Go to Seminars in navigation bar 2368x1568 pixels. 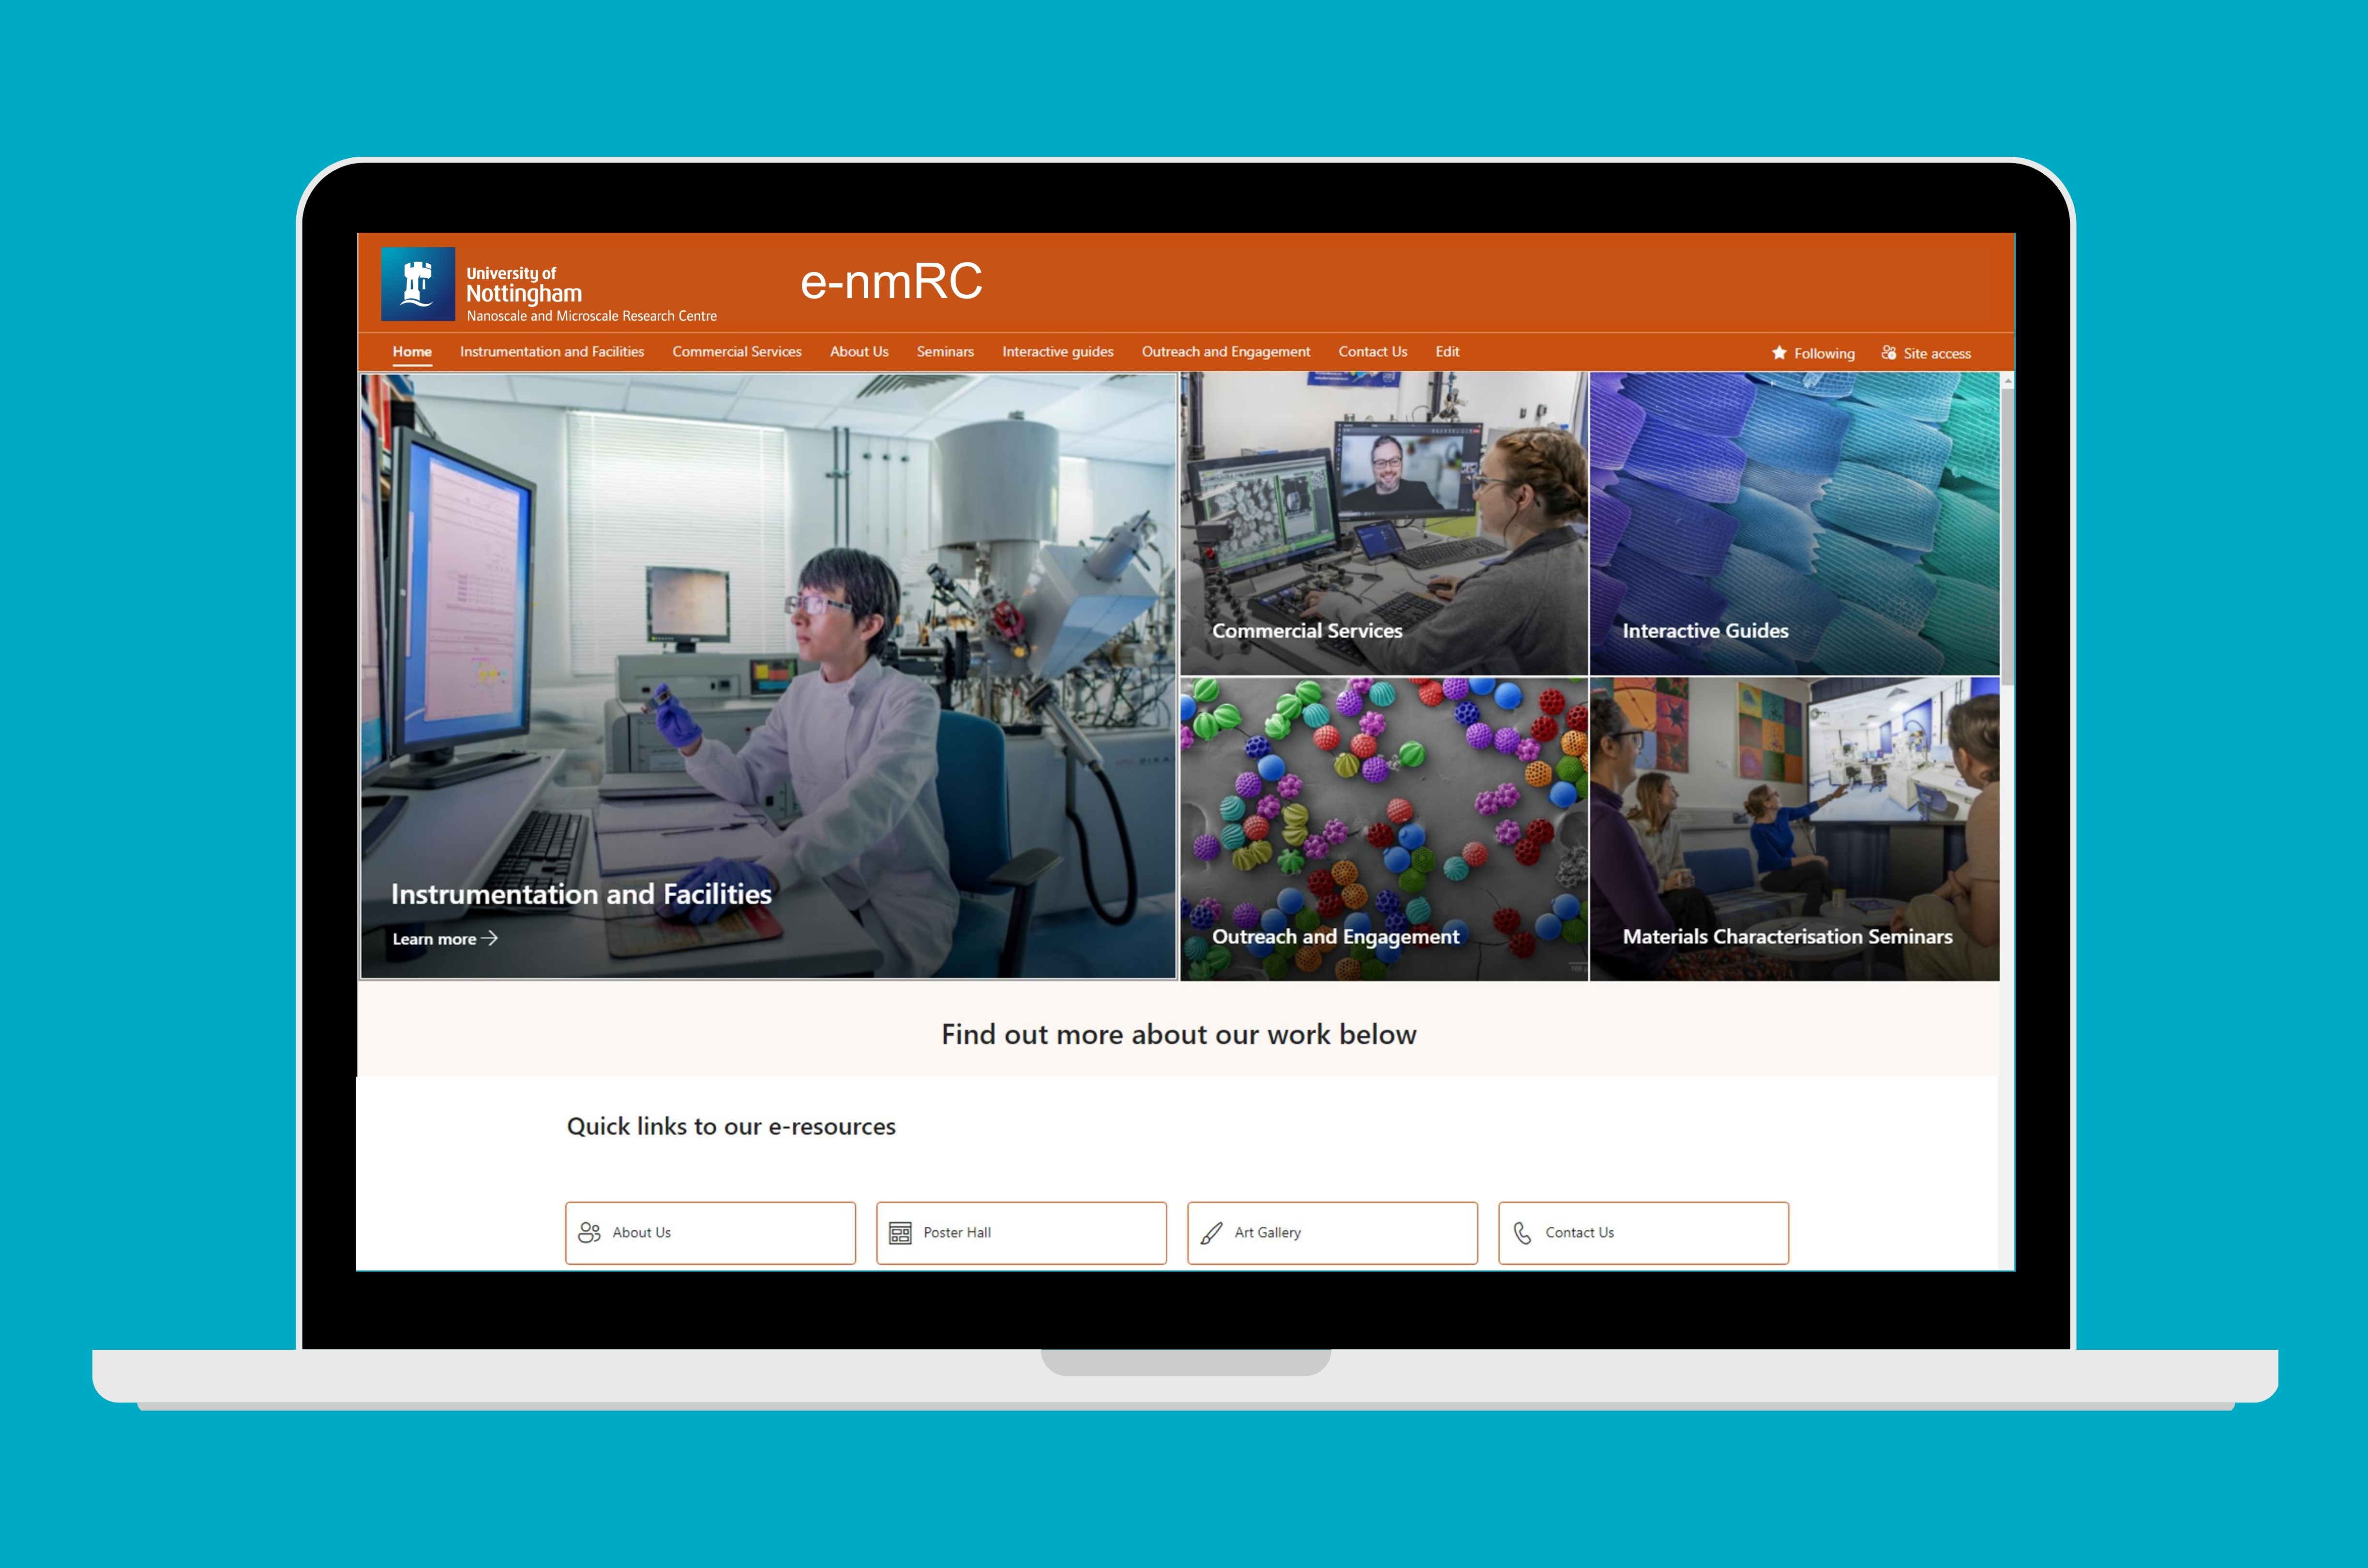pyautogui.click(x=945, y=352)
